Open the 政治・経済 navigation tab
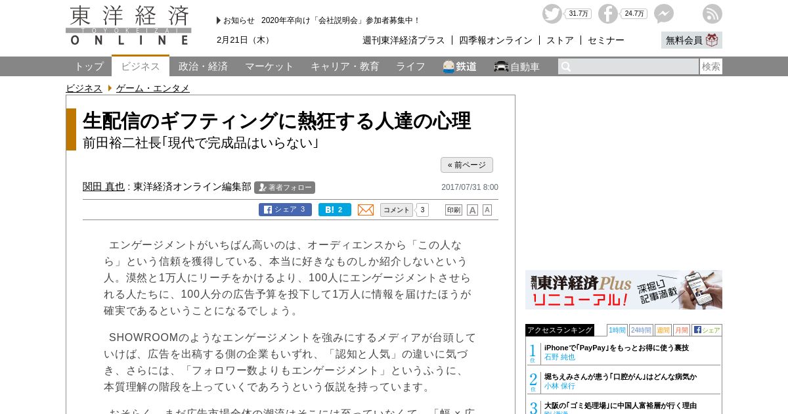 point(203,66)
